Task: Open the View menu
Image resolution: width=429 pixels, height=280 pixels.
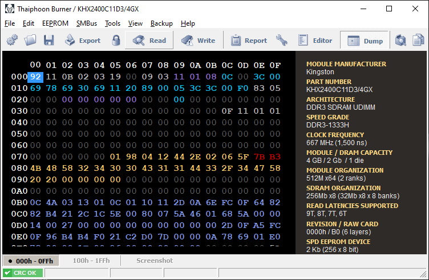Action: pyautogui.click(x=135, y=23)
